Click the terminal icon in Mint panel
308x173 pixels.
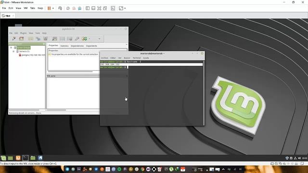[x=26, y=158]
